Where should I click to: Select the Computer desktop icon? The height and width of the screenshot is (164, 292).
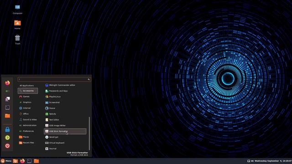(17, 10)
